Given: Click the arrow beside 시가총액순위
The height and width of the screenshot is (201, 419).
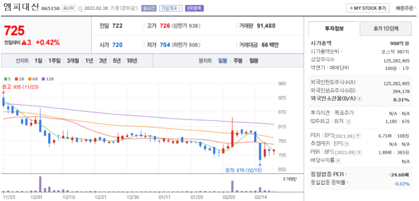Looking at the screenshot, I should pyautogui.click(x=341, y=51).
